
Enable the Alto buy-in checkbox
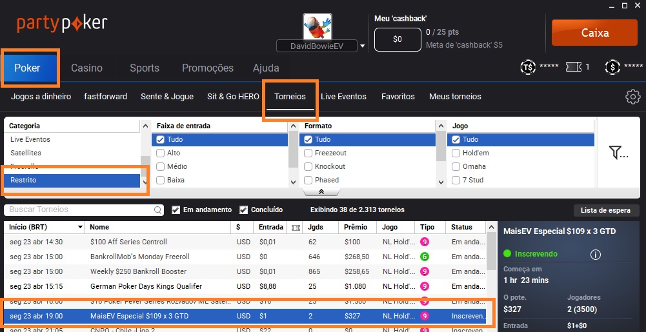click(x=160, y=153)
